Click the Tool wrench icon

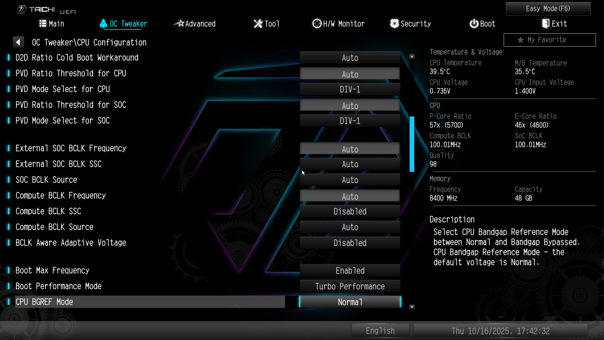[x=258, y=24]
